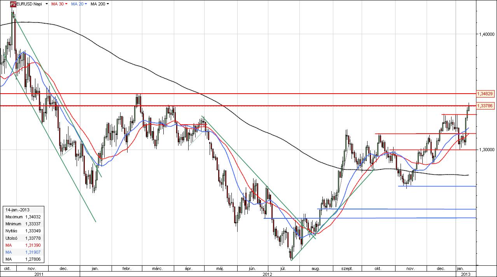Click the 2011 year label on axis
The image size is (497, 277).
pos(40,274)
